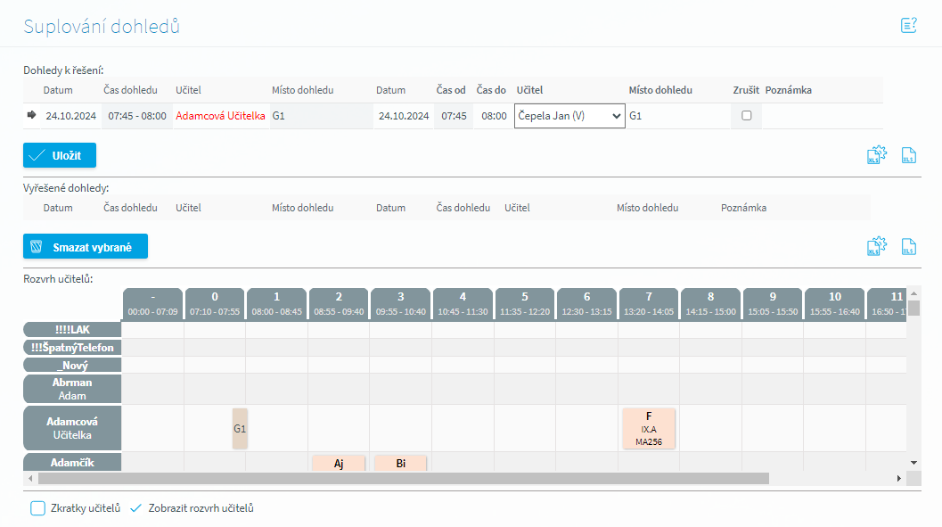Viewport: 942px width, 527px height.
Task: Export solved supervisions to XLS file
Action: click(909, 247)
